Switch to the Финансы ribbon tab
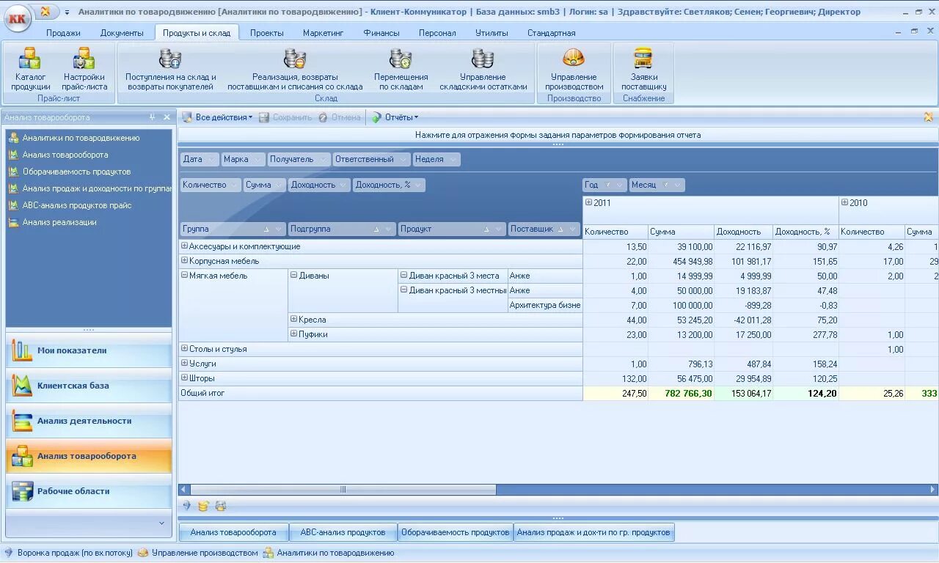Viewport: 939px width, 563px height. point(381,33)
